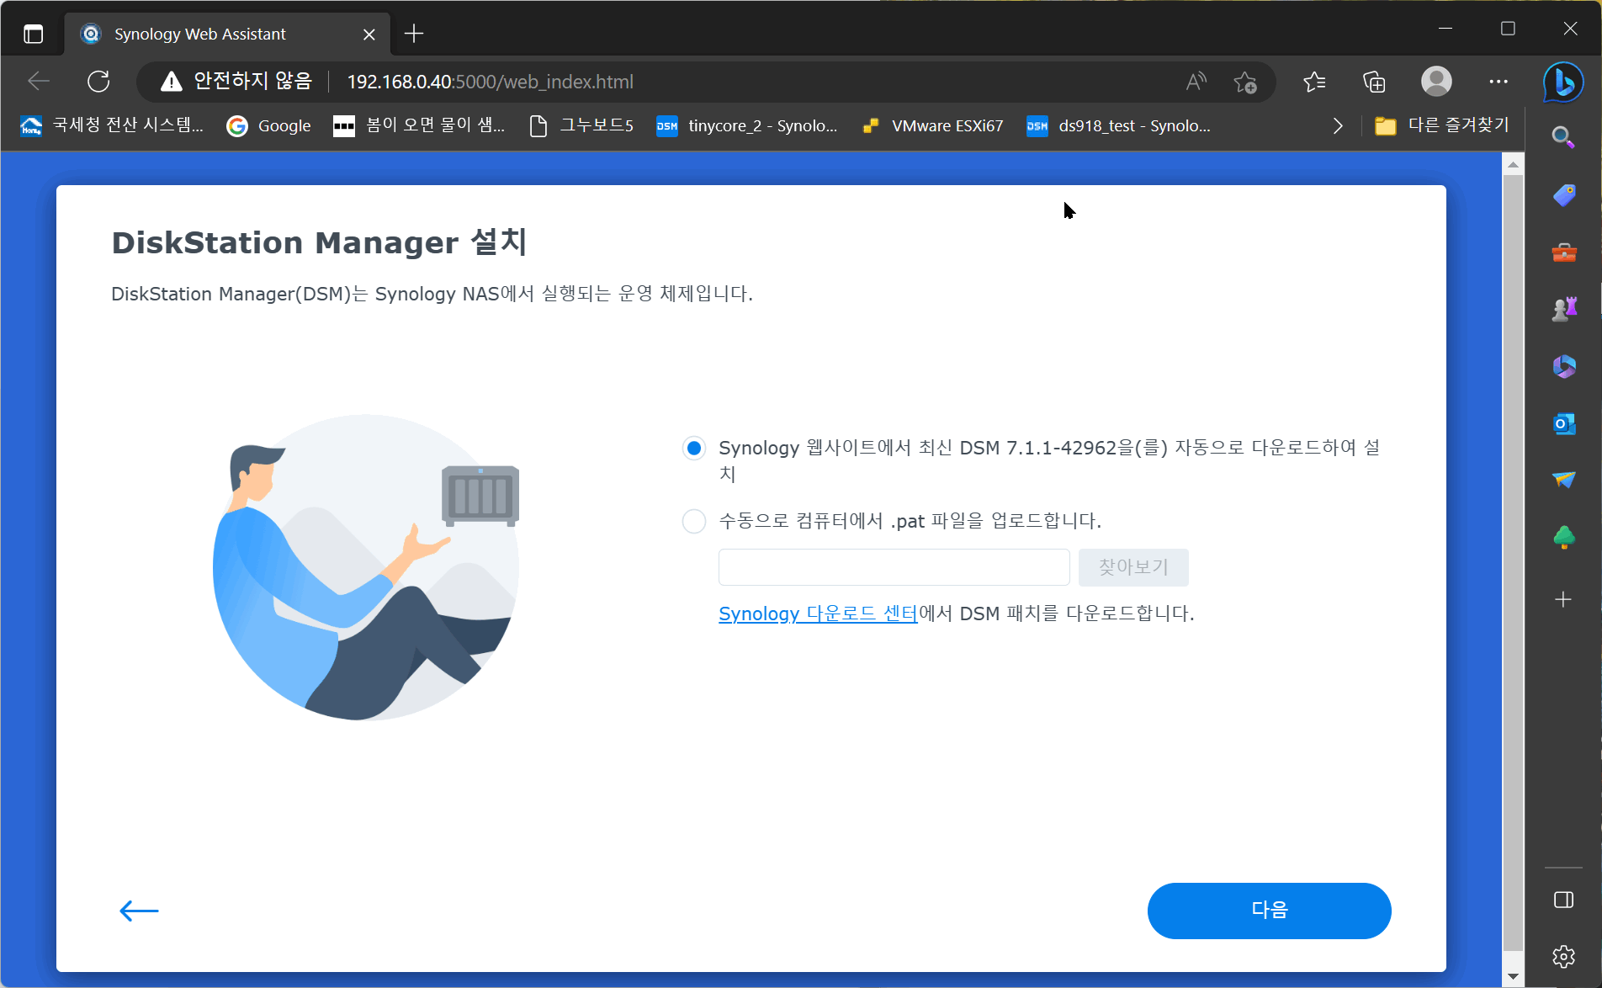Open 국세청 전산 시스템 bookmark
Image resolution: width=1602 pixels, height=988 pixels.
[112, 125]
